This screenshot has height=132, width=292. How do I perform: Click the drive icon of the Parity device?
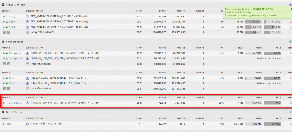[27, 17]
